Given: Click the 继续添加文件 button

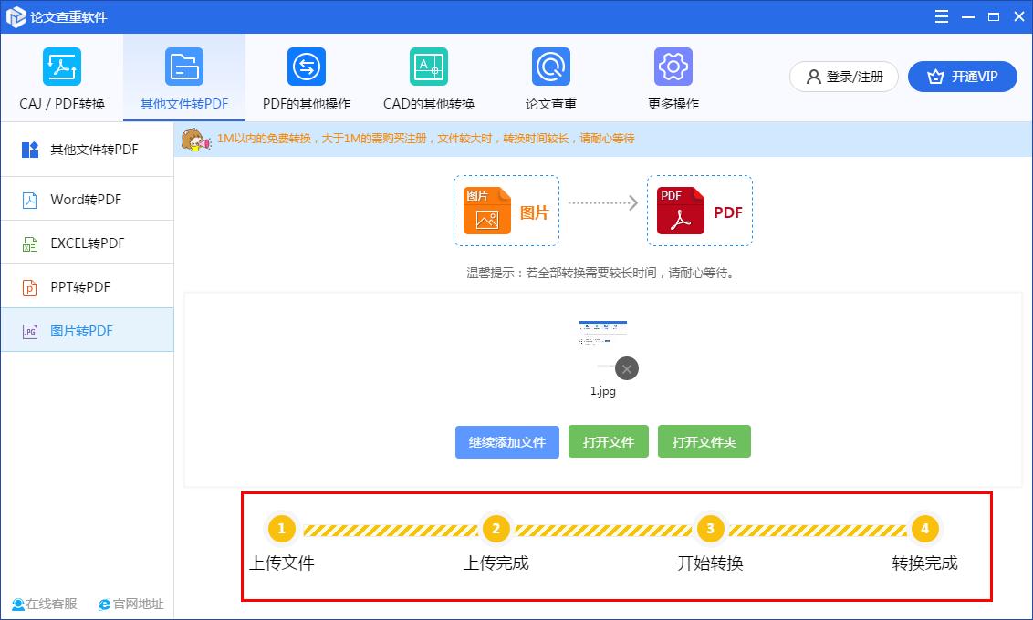Looking at the screenshot, I should coord(506,441).
